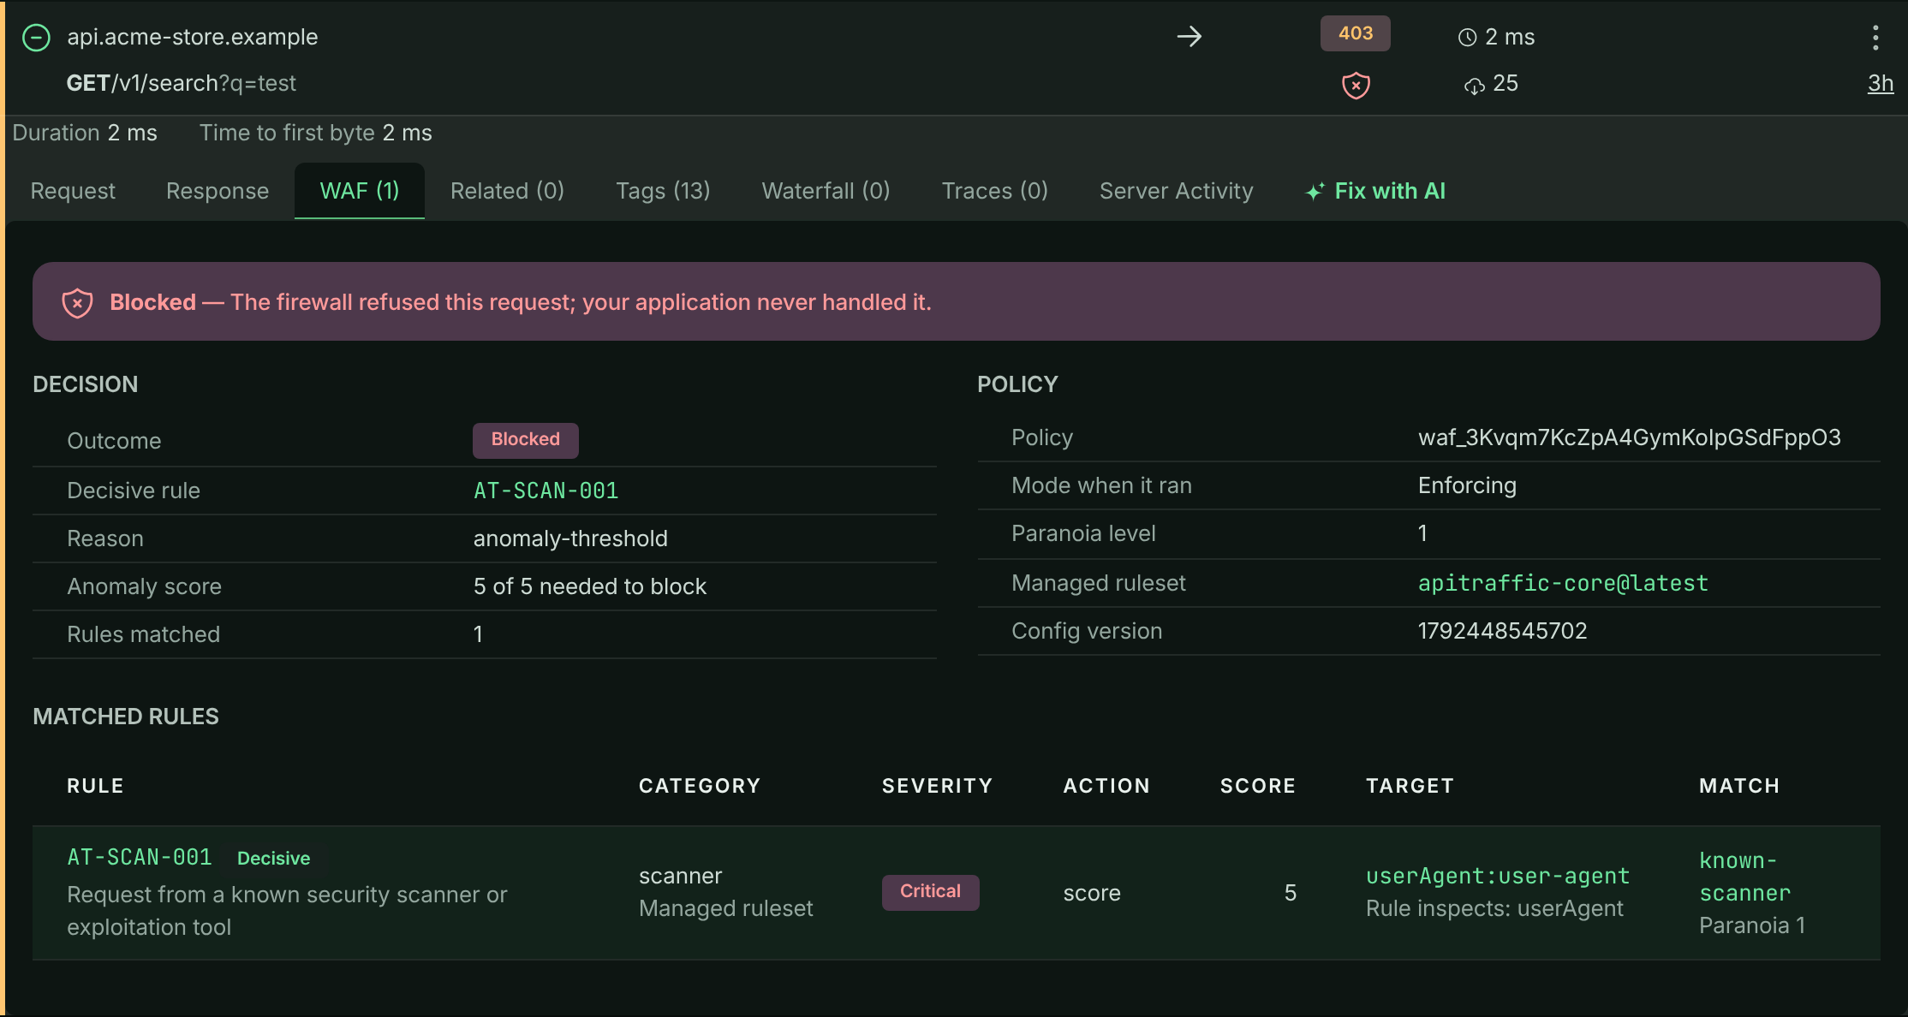1908x1017 pixels.
Task: Click the 403 status badge
Action: pos(1355,33)
